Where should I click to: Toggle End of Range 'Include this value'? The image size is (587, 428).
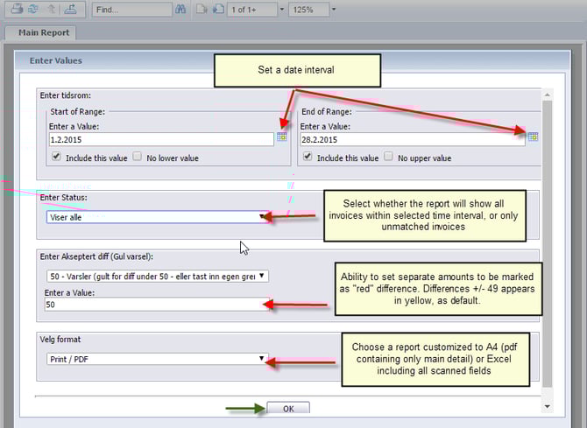pos(308,157)
